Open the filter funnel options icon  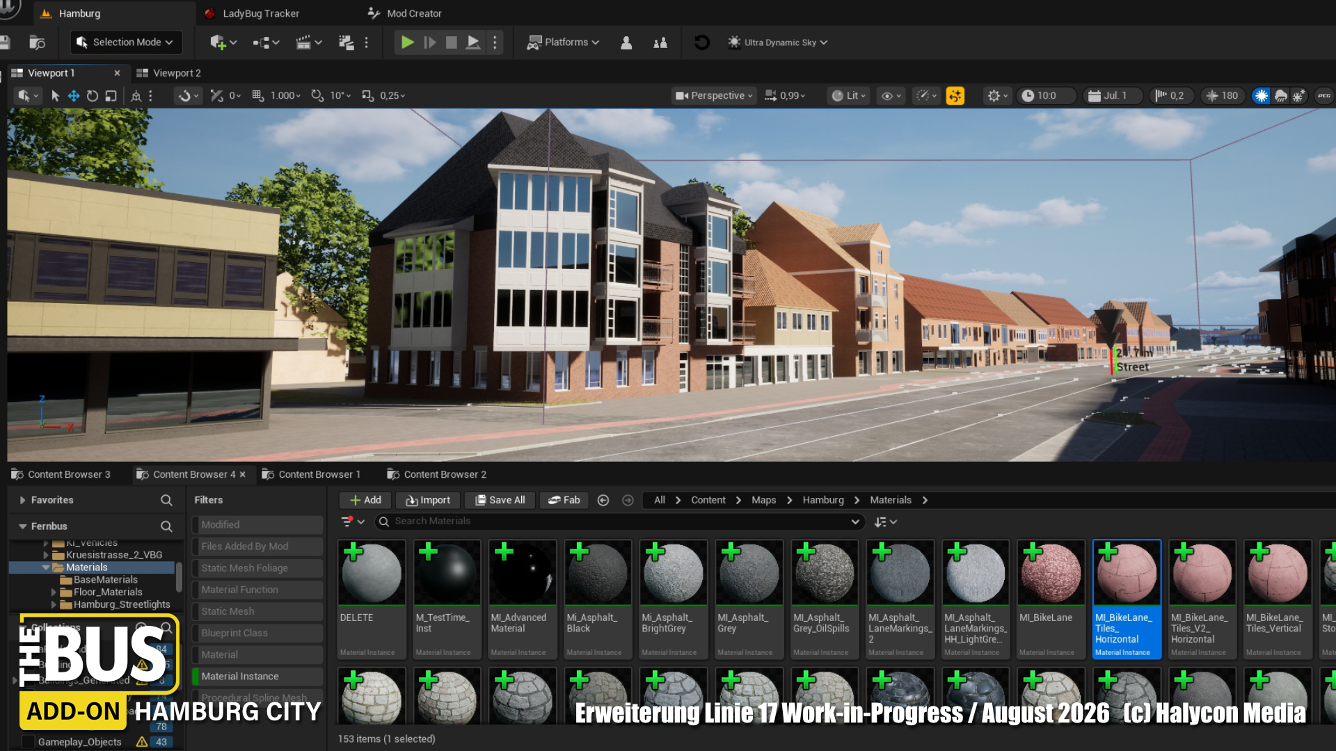[352, 522]
